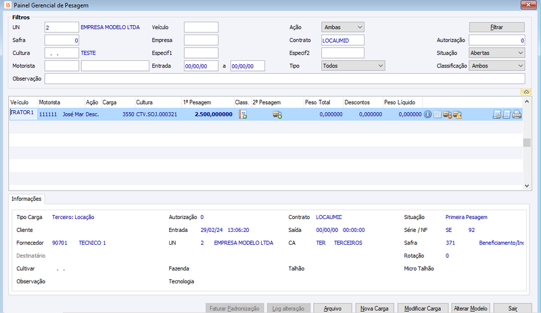This screenshot has width=541, height=313.
Task: Click the classification add icon in Class. column
Action: pyautogui.click(x=243, y=114)
